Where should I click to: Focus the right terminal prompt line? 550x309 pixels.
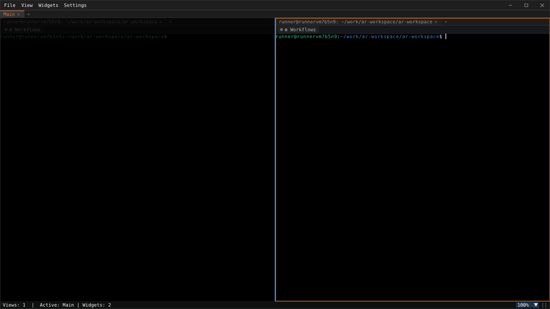click(359, 36)
